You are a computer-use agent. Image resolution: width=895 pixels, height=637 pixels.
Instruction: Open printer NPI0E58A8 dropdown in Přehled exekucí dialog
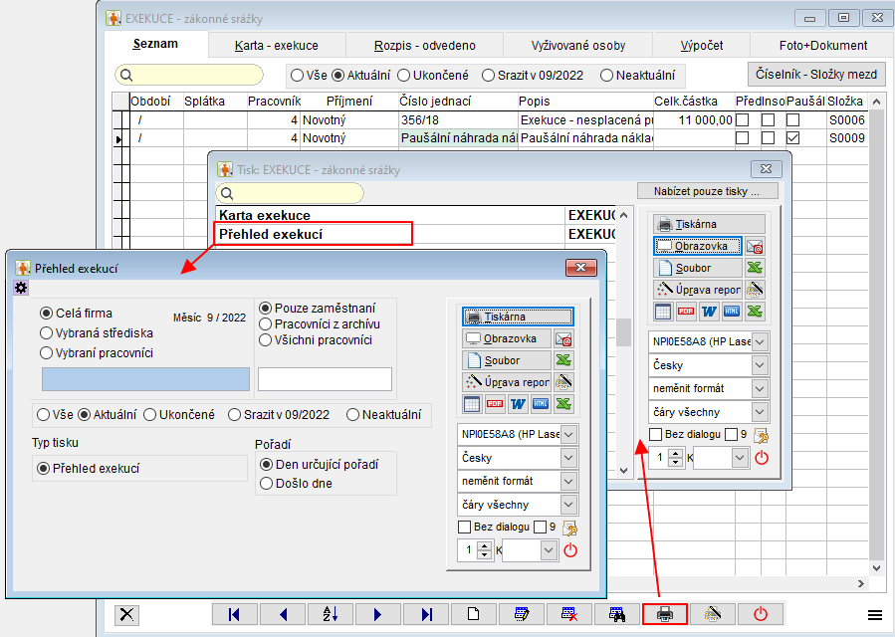click(x=568, y=434)
